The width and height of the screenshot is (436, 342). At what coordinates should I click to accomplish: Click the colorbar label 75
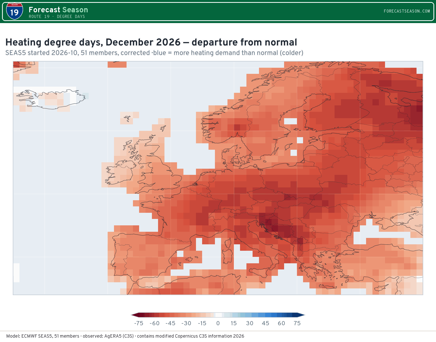click(x=297, y=323)
